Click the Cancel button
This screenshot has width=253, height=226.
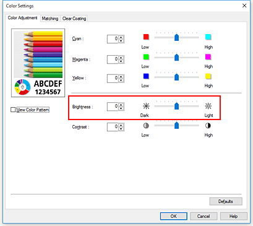click(204, 216)
